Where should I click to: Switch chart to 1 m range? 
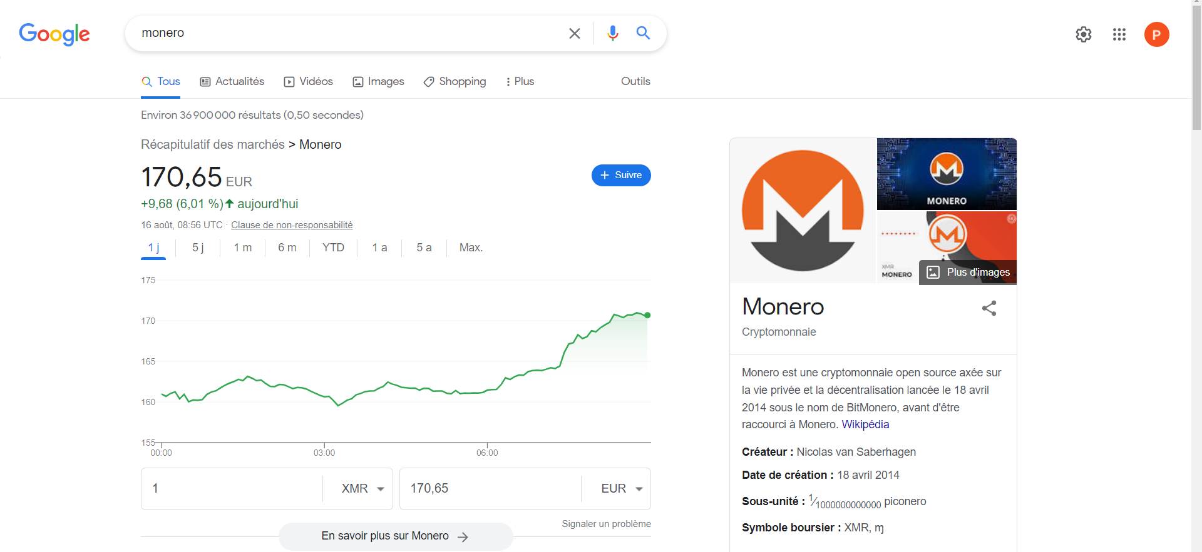click(242, 248)
